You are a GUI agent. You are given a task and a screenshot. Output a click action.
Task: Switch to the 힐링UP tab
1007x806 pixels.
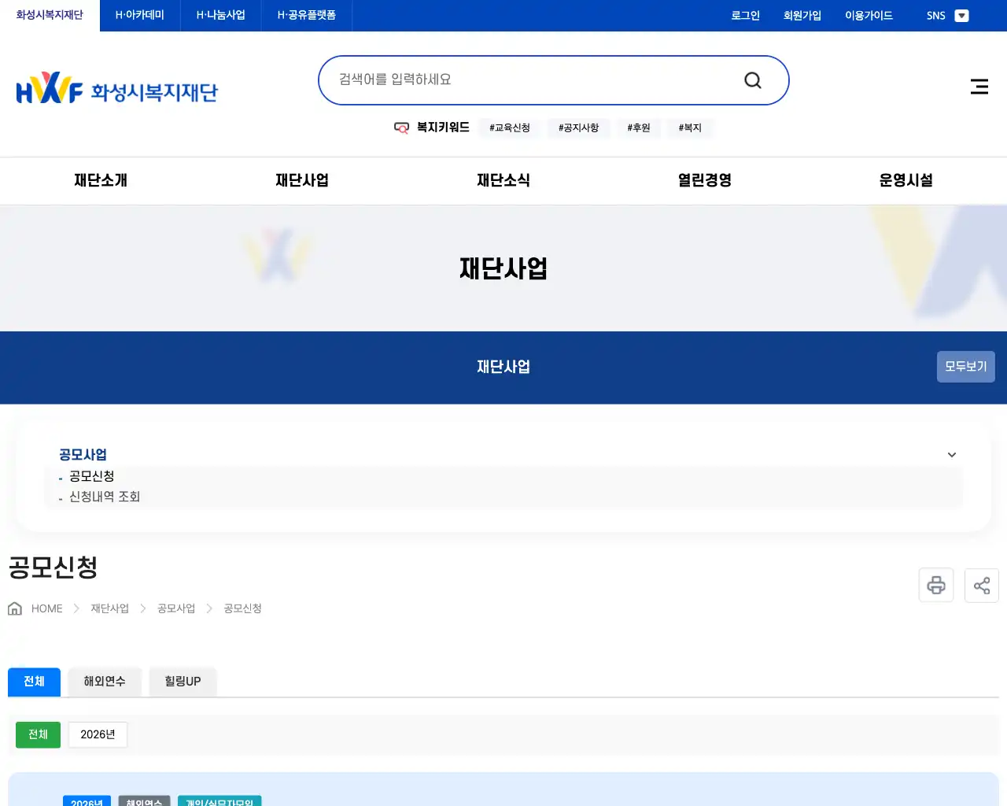pos(183,682)
